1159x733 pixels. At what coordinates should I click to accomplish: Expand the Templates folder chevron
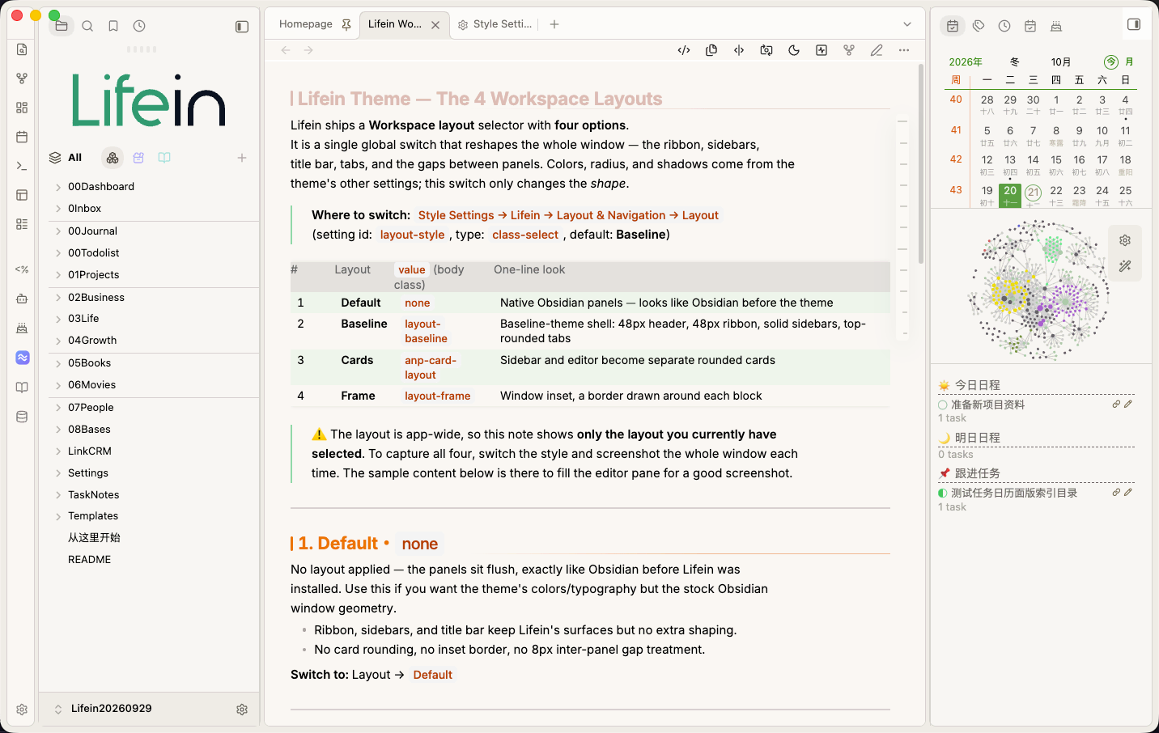(x=58, y=516)
